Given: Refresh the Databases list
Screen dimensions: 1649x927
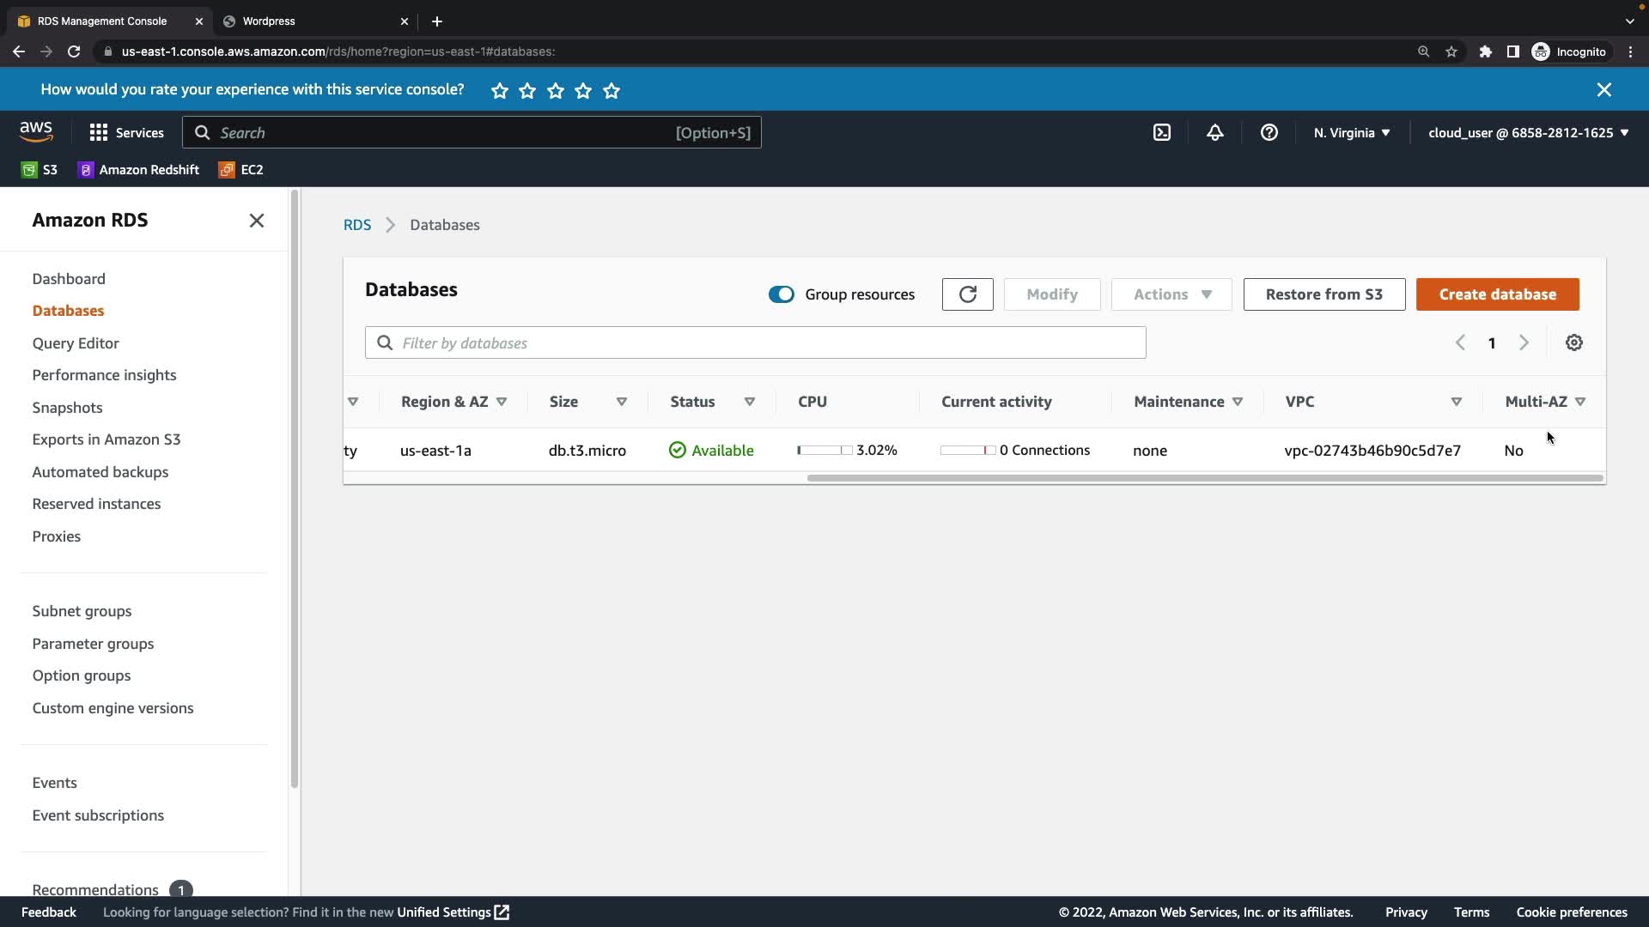Looking at the screenshot, I should tap(967, 294).
